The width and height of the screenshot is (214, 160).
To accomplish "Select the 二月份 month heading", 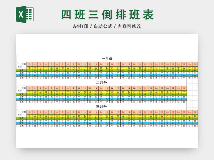I will 101,83.
